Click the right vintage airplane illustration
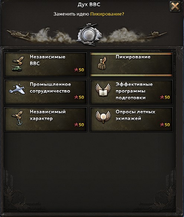 pyautogui.click(x=154, y=35)
